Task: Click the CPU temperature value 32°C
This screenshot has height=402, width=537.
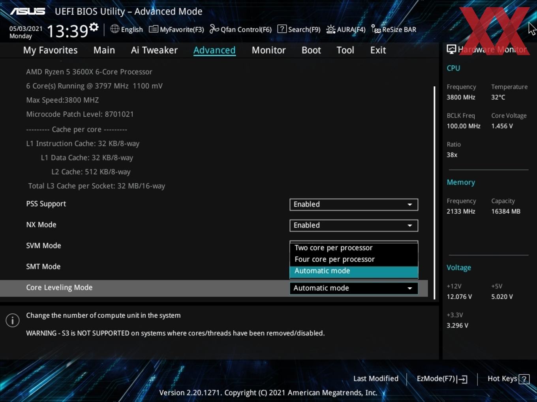Action: pos(498,97)
